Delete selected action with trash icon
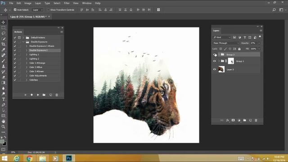288x162 pixels. point(57,95)
